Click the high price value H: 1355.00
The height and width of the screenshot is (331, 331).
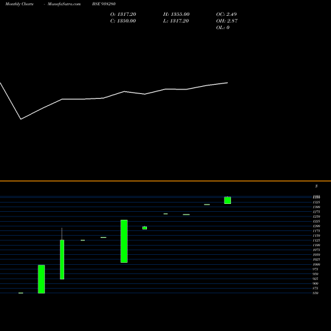click(x=176, y=14)
